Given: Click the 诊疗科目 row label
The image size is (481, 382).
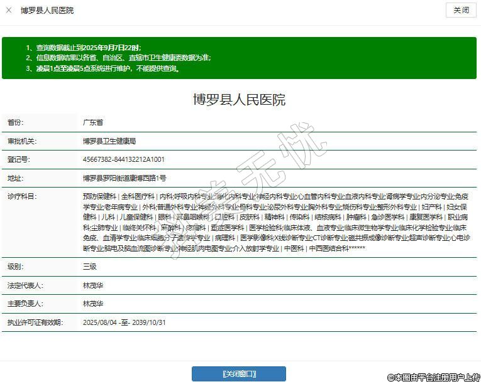Looking at the screenshot, I should (x=22, y=196).
